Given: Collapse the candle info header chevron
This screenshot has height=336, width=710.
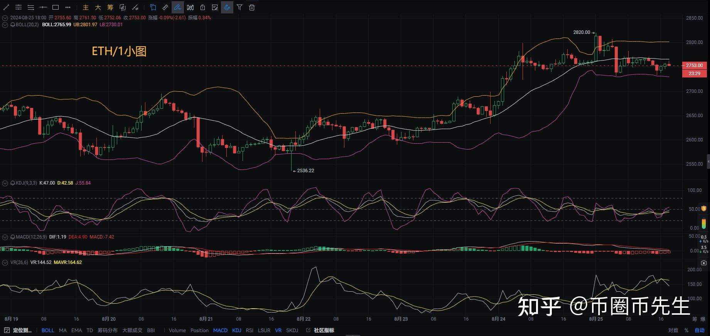Looking at the screenshot, I should 5,18.
